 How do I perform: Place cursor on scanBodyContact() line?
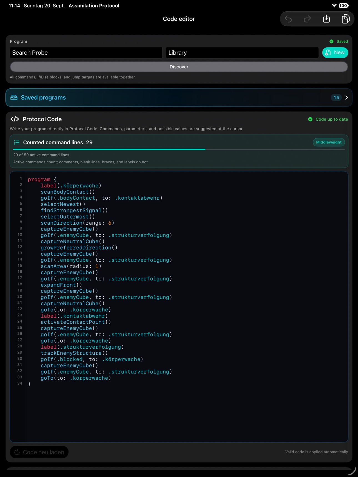point(68,192)
